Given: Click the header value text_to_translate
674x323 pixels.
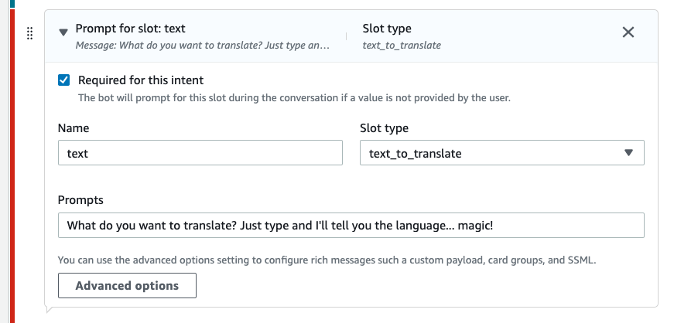Looking at the screenshot, I should point(402,45).
